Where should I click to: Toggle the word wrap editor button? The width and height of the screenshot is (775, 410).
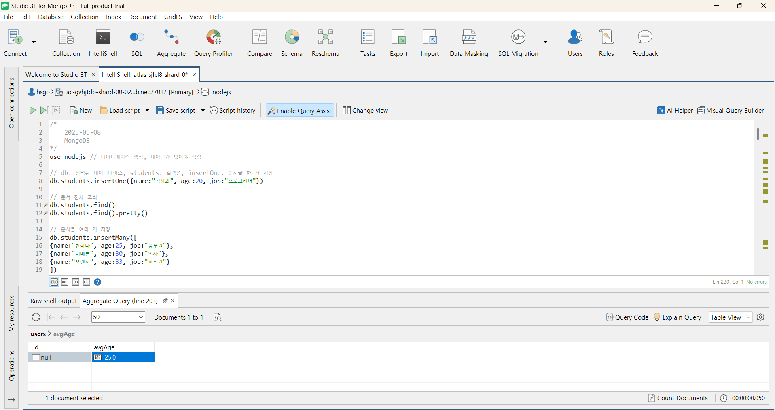point(65,282)
